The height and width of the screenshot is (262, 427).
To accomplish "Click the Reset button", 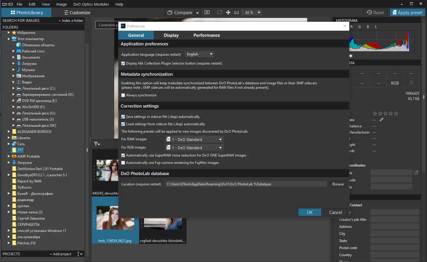I will [375, 13].
